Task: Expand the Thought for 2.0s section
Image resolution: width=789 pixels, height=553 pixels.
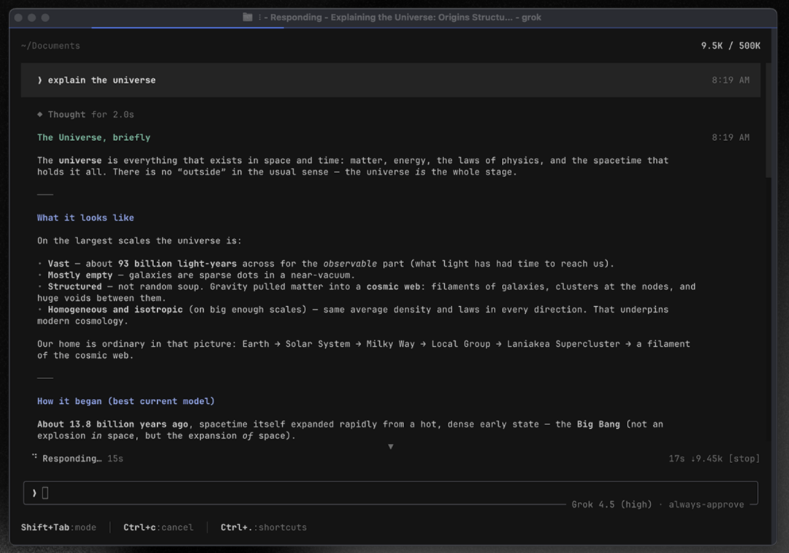Action: click(85, 114)
